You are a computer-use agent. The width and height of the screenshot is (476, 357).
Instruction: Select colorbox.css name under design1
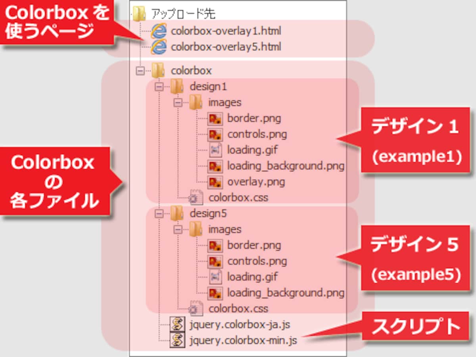coord(238,198)
